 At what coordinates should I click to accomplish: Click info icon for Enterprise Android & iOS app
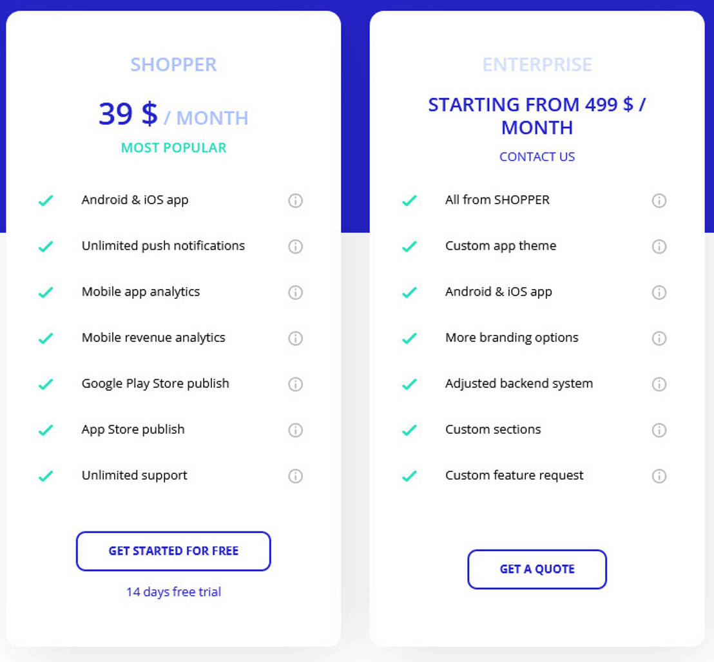[659, 292]
